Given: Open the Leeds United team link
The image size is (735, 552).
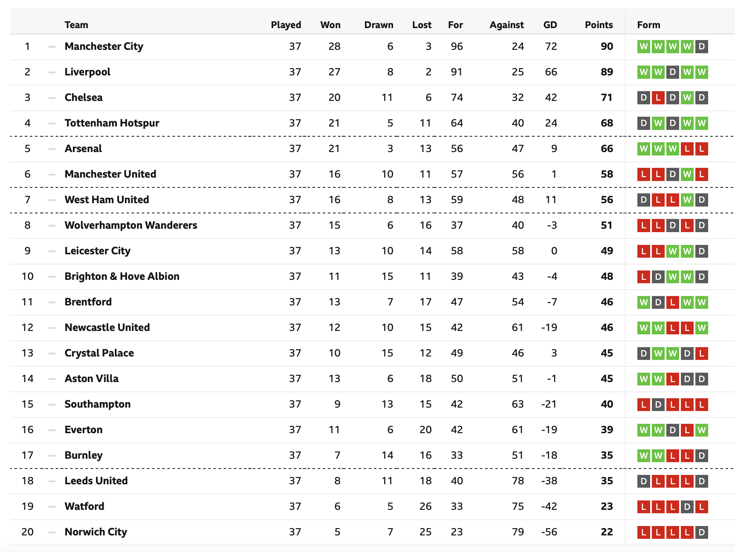Looking at the screenshot, I should tap(96, 481).
